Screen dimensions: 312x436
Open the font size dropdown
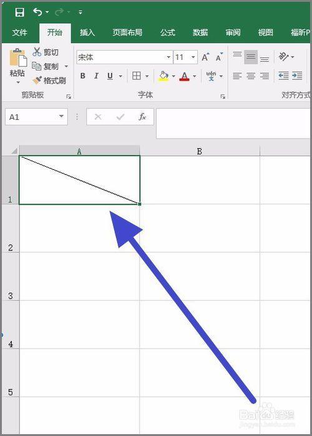click(x=193, y=57)
